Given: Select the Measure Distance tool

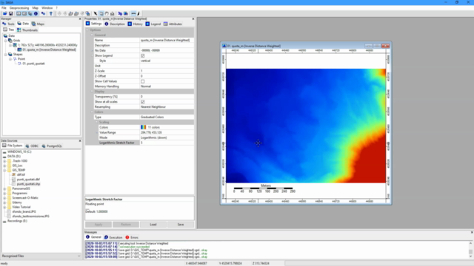Looking at the screenshot, I should coord(112,13).
